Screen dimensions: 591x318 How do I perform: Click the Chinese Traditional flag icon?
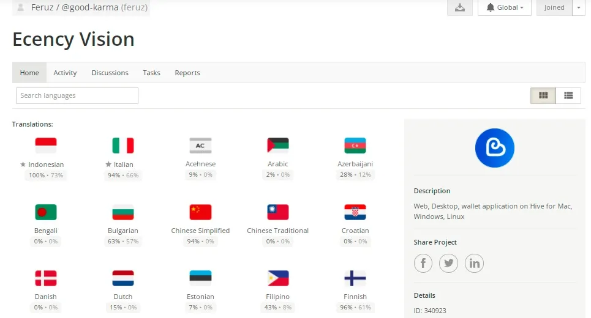(x=278, y=212)
